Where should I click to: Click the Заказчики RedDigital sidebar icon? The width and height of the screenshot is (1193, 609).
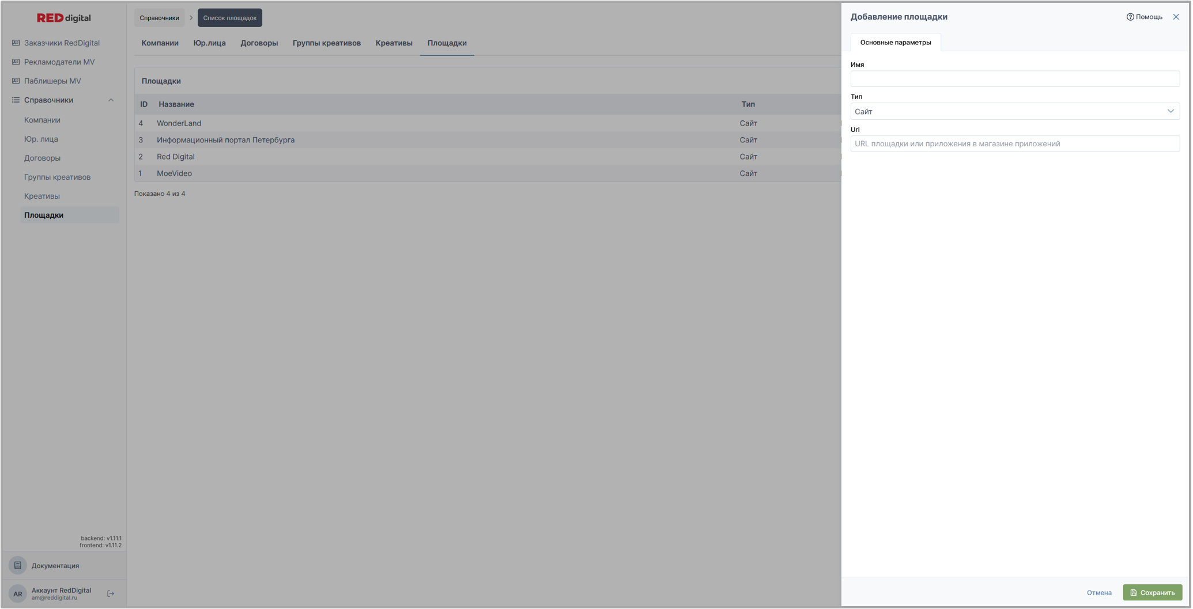[x=16, y=43]
